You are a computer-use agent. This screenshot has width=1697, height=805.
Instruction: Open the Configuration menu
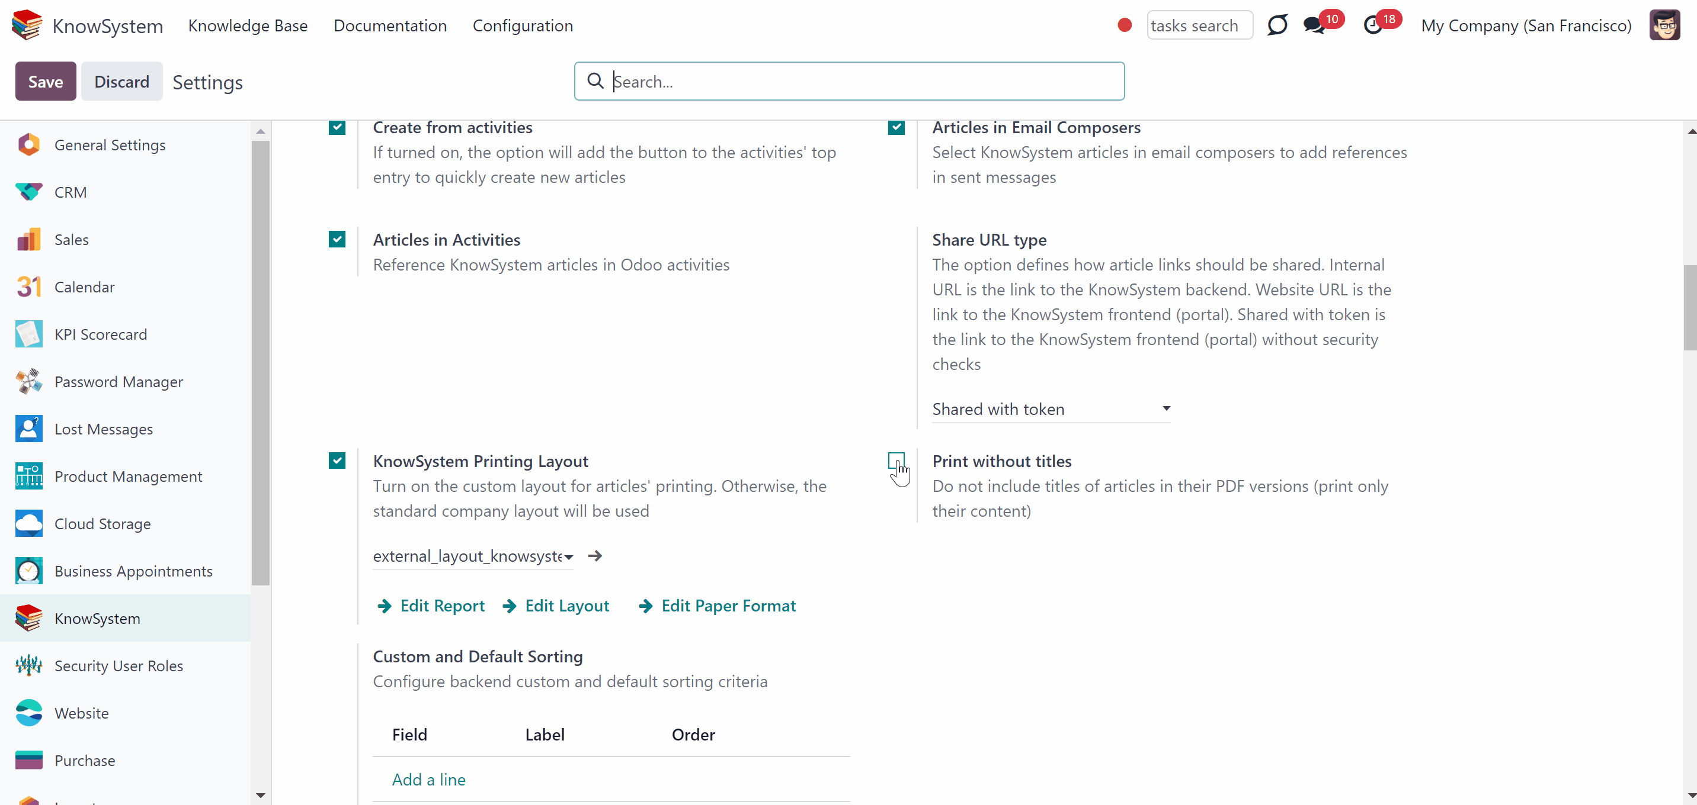click(x=523, y=25)
